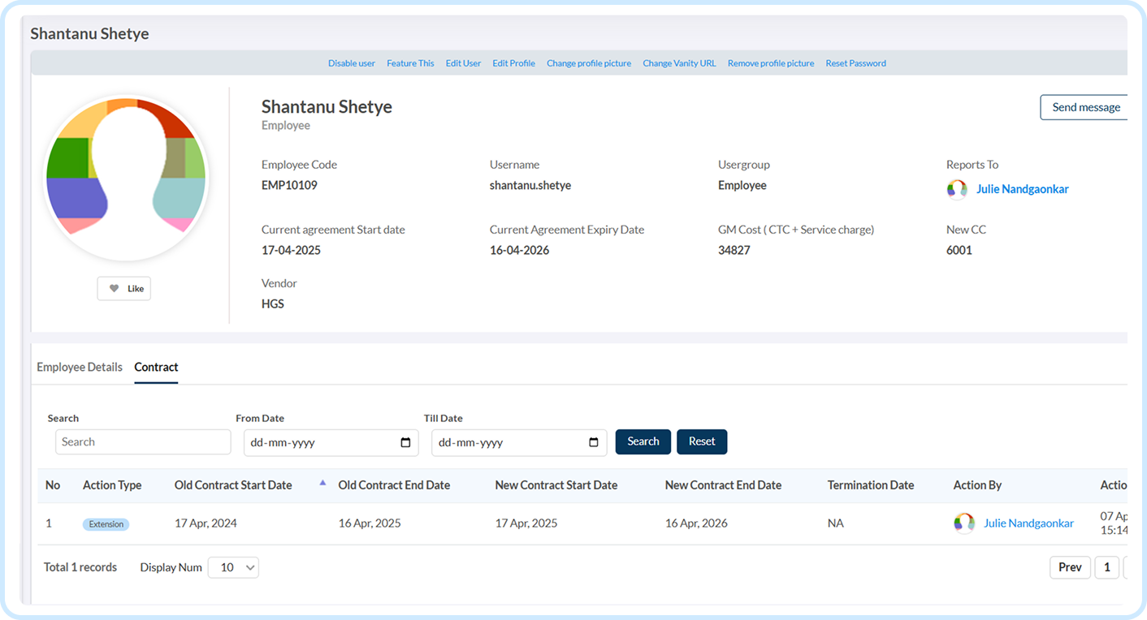
Task: Click the 17 Apr, 2025 cell
Action: click(x=526, y=523)
